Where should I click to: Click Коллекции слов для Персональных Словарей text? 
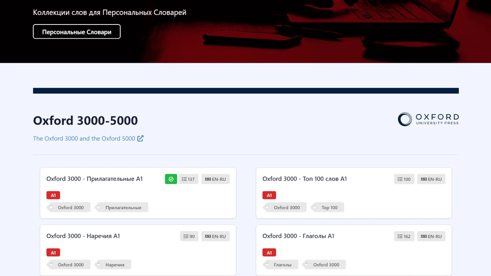pos(110,12)
